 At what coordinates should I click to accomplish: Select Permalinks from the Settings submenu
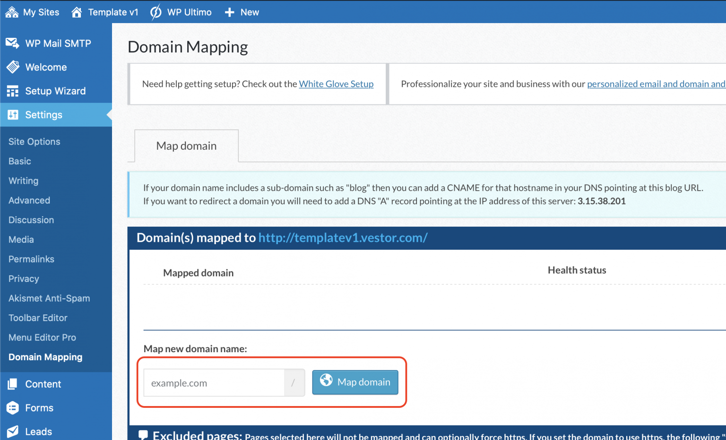pos(31,259)
